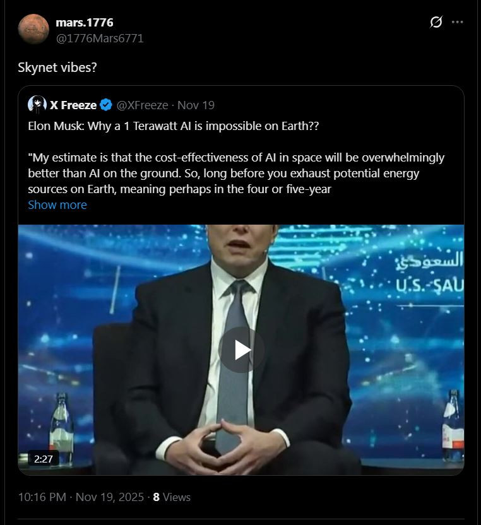The width and height of the screenshot is (481, 525).
Task: Click the "Skynet vibes?" post text
Action: [x=57, y=66]
